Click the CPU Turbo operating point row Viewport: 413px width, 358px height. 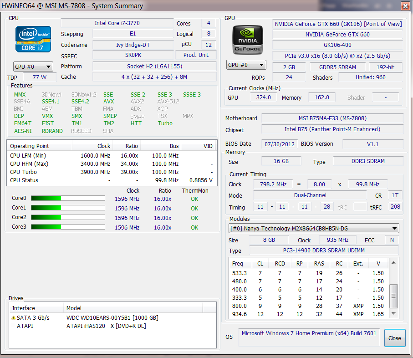(x=112, y=172)
